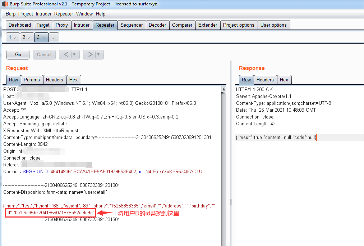Select the Repeater tool tab
364x246 pixels.
point(105,25)
